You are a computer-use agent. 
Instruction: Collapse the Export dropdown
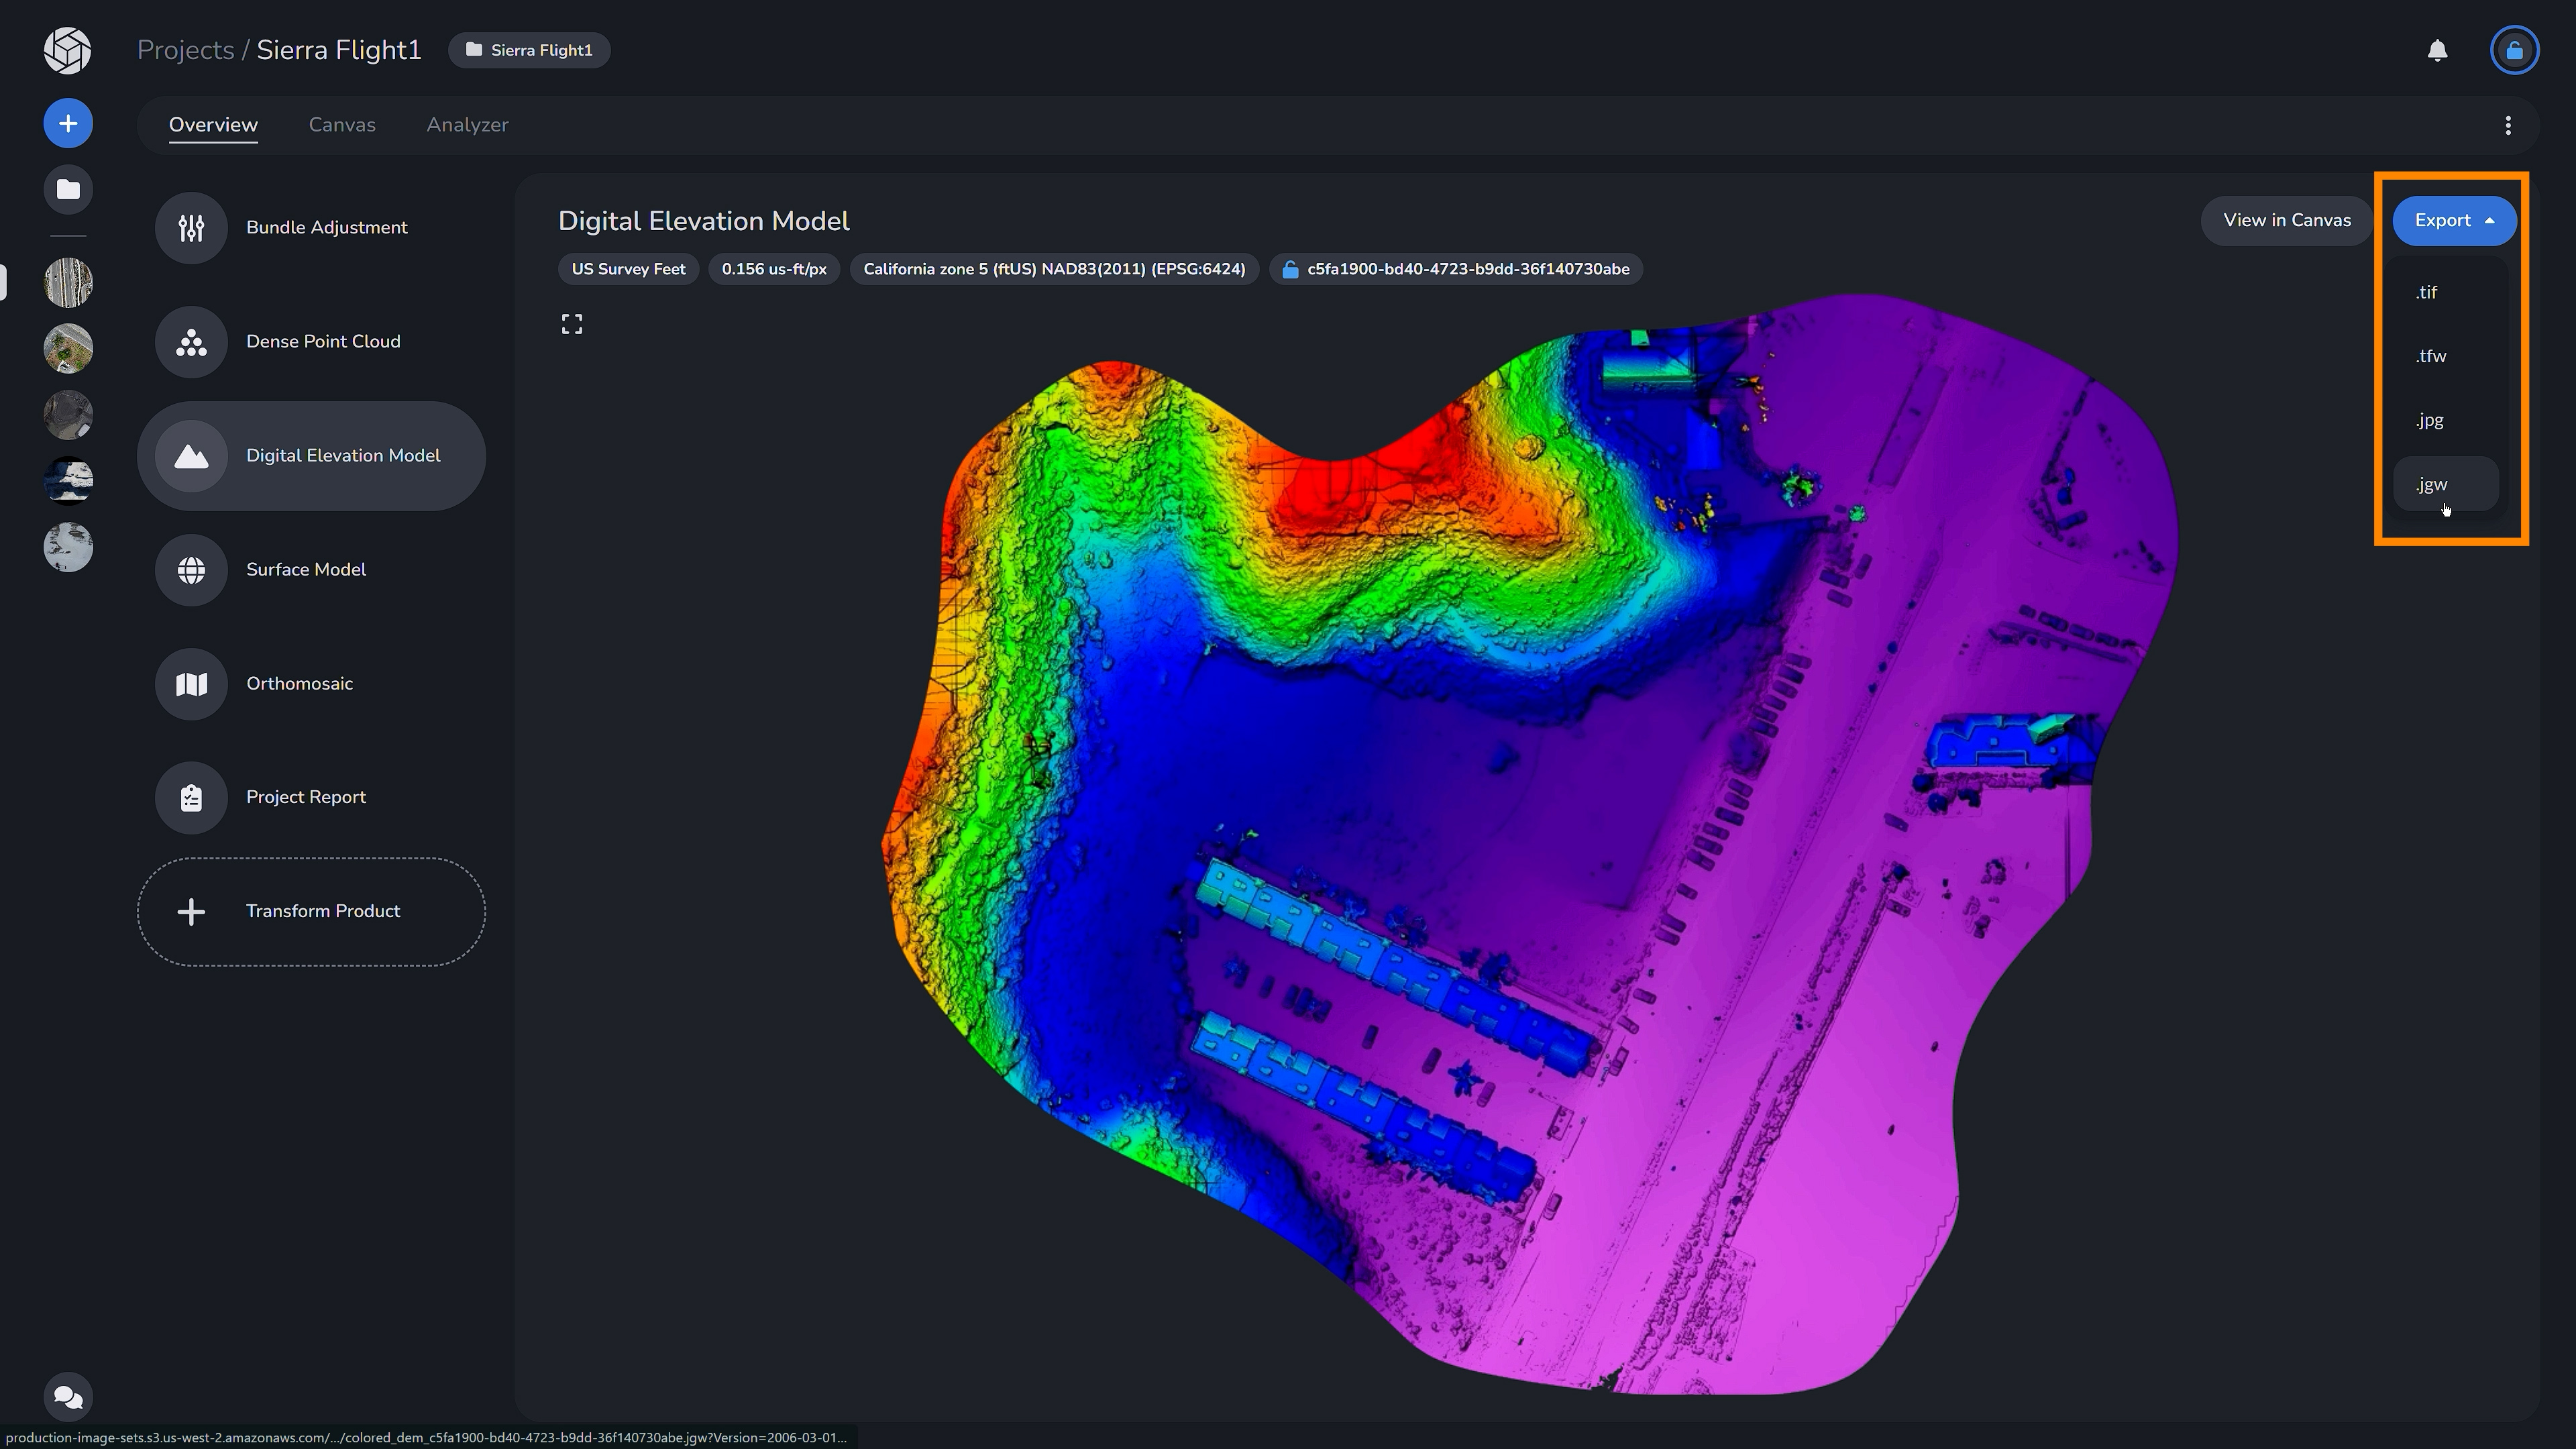point(2454,220)
